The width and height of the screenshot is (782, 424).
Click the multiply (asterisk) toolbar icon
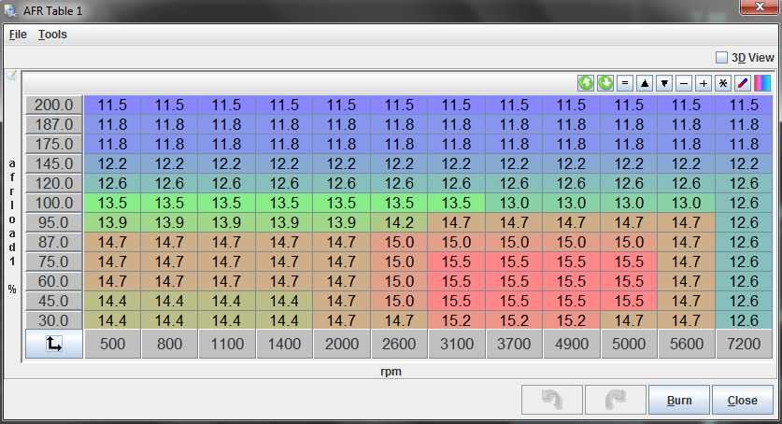pyautogui.click(x=723, y=83)
